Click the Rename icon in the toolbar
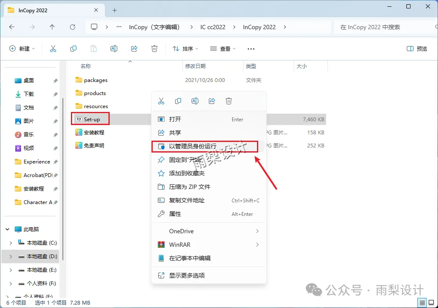 pyautogui.click(x=114, y=49)
